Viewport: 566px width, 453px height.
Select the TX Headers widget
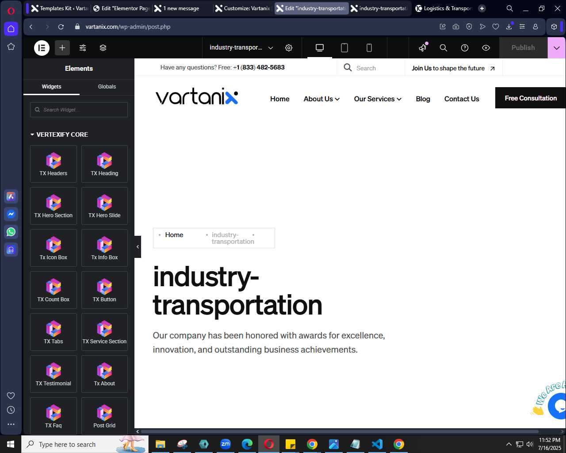pos(54,164)
